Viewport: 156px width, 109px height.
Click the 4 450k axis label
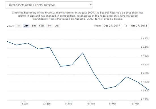[145, 38]
